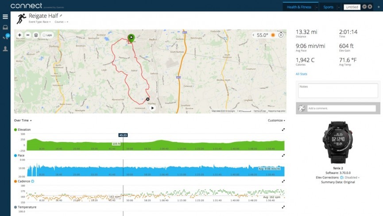Viewport: 383px width, 216px height.
Task: Click the Customize charts button
Action: 276,120
